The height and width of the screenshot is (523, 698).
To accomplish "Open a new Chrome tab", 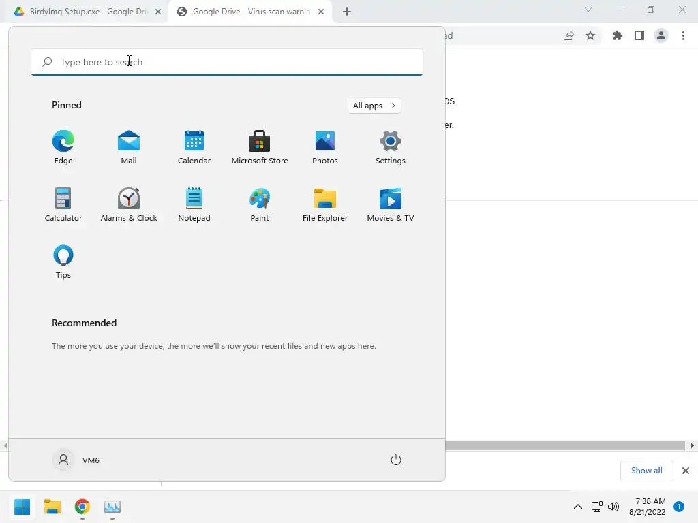I will tap(347, 12).
